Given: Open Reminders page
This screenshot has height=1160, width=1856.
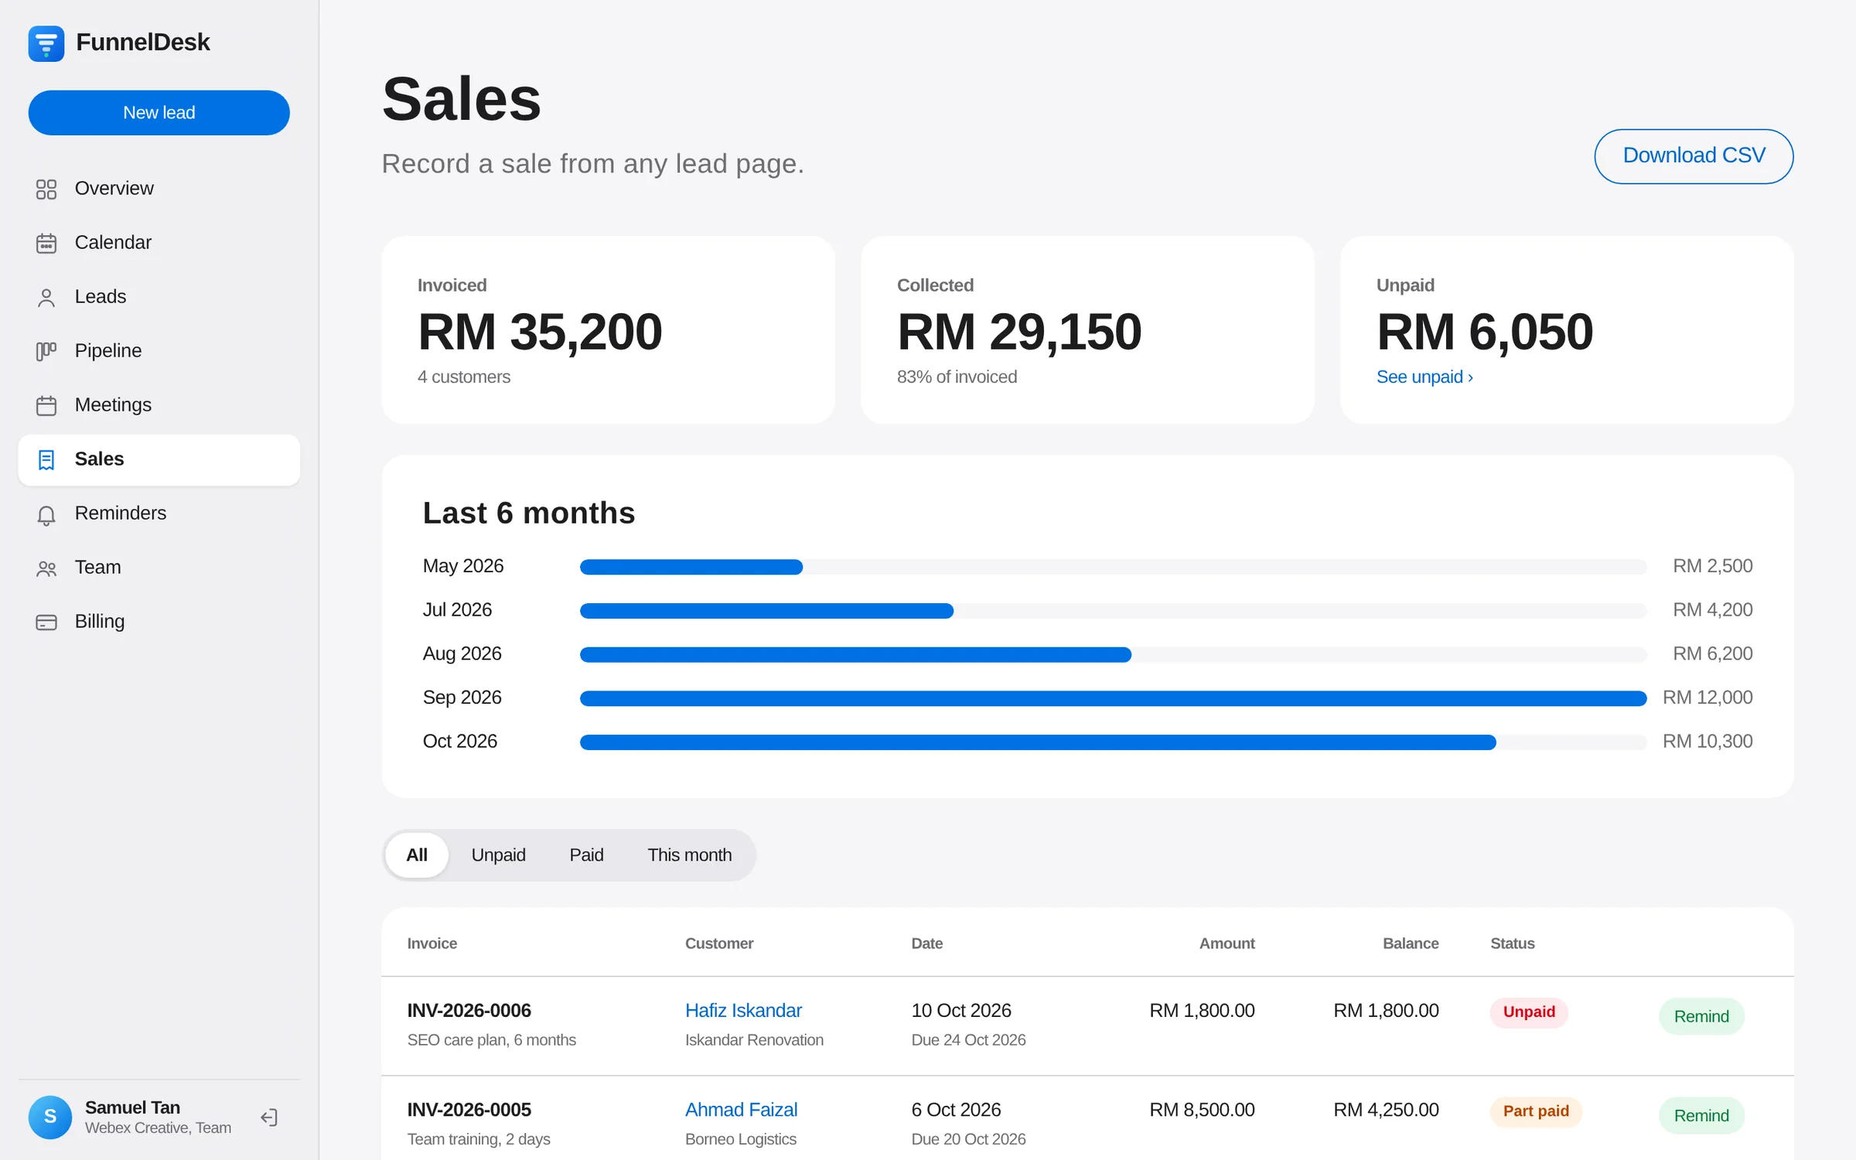Looking at the screenshot, I should pos(159,513).
